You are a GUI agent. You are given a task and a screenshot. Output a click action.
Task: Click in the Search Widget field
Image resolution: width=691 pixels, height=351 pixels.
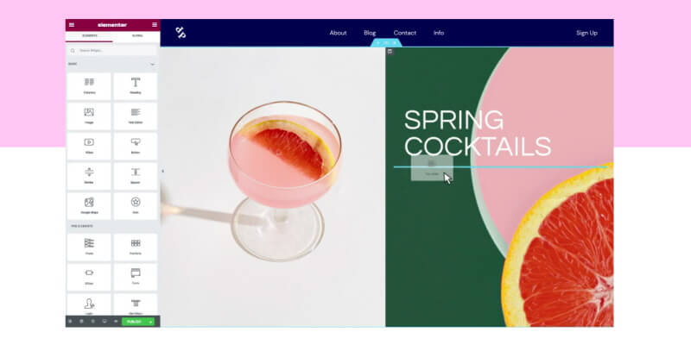[113, 51]
